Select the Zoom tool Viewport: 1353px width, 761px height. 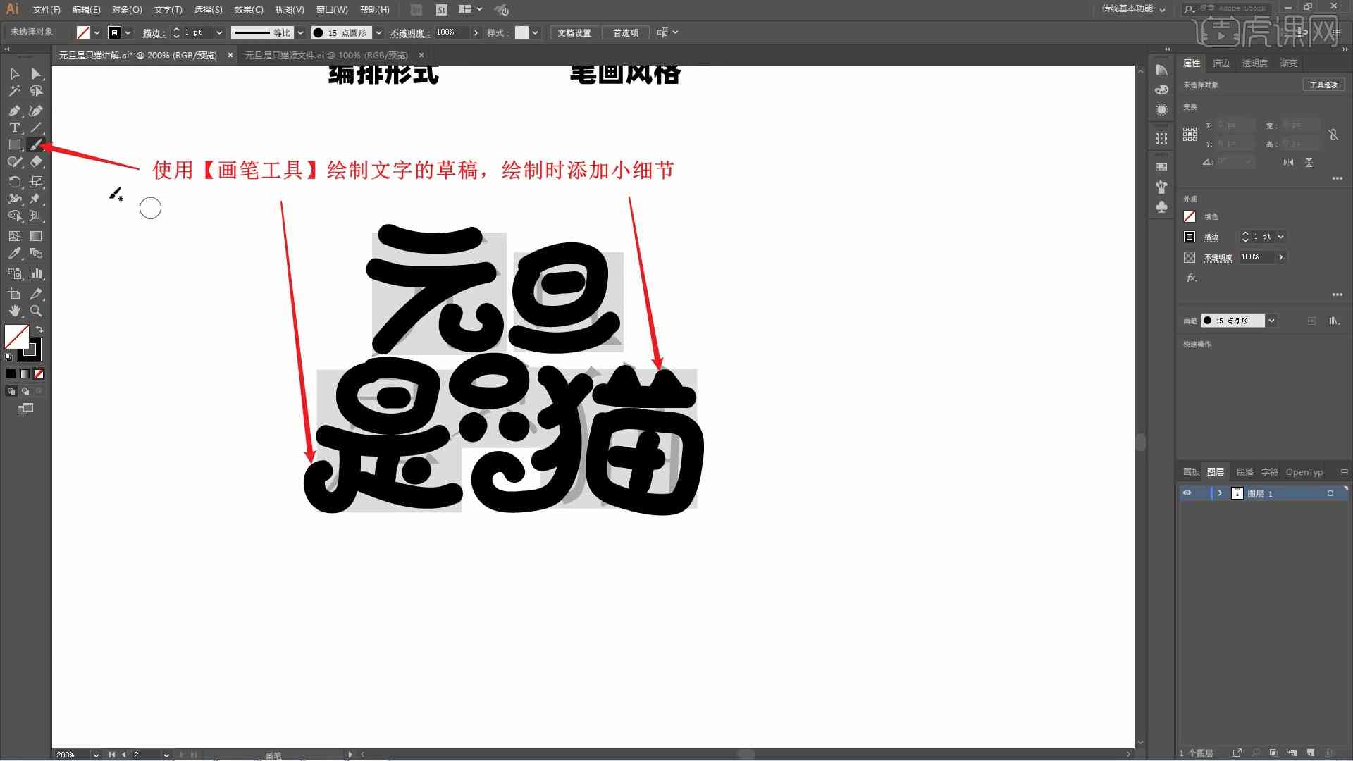pyautogui.click(x=36, y=311)
